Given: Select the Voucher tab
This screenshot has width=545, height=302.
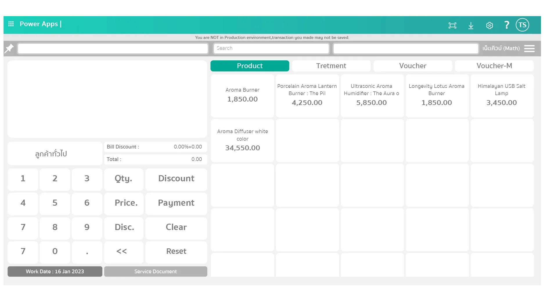Looking at the screenshot, I should pyautogui.click(x=413, y=66).
